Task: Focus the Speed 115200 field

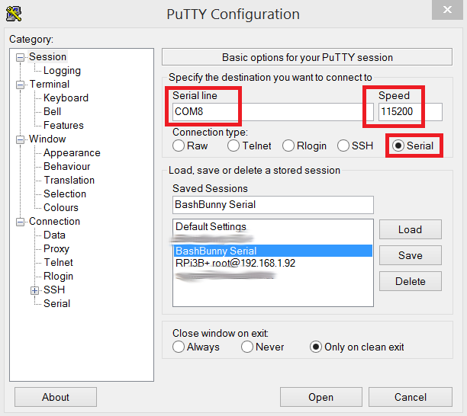Action: tap(410, 111)
